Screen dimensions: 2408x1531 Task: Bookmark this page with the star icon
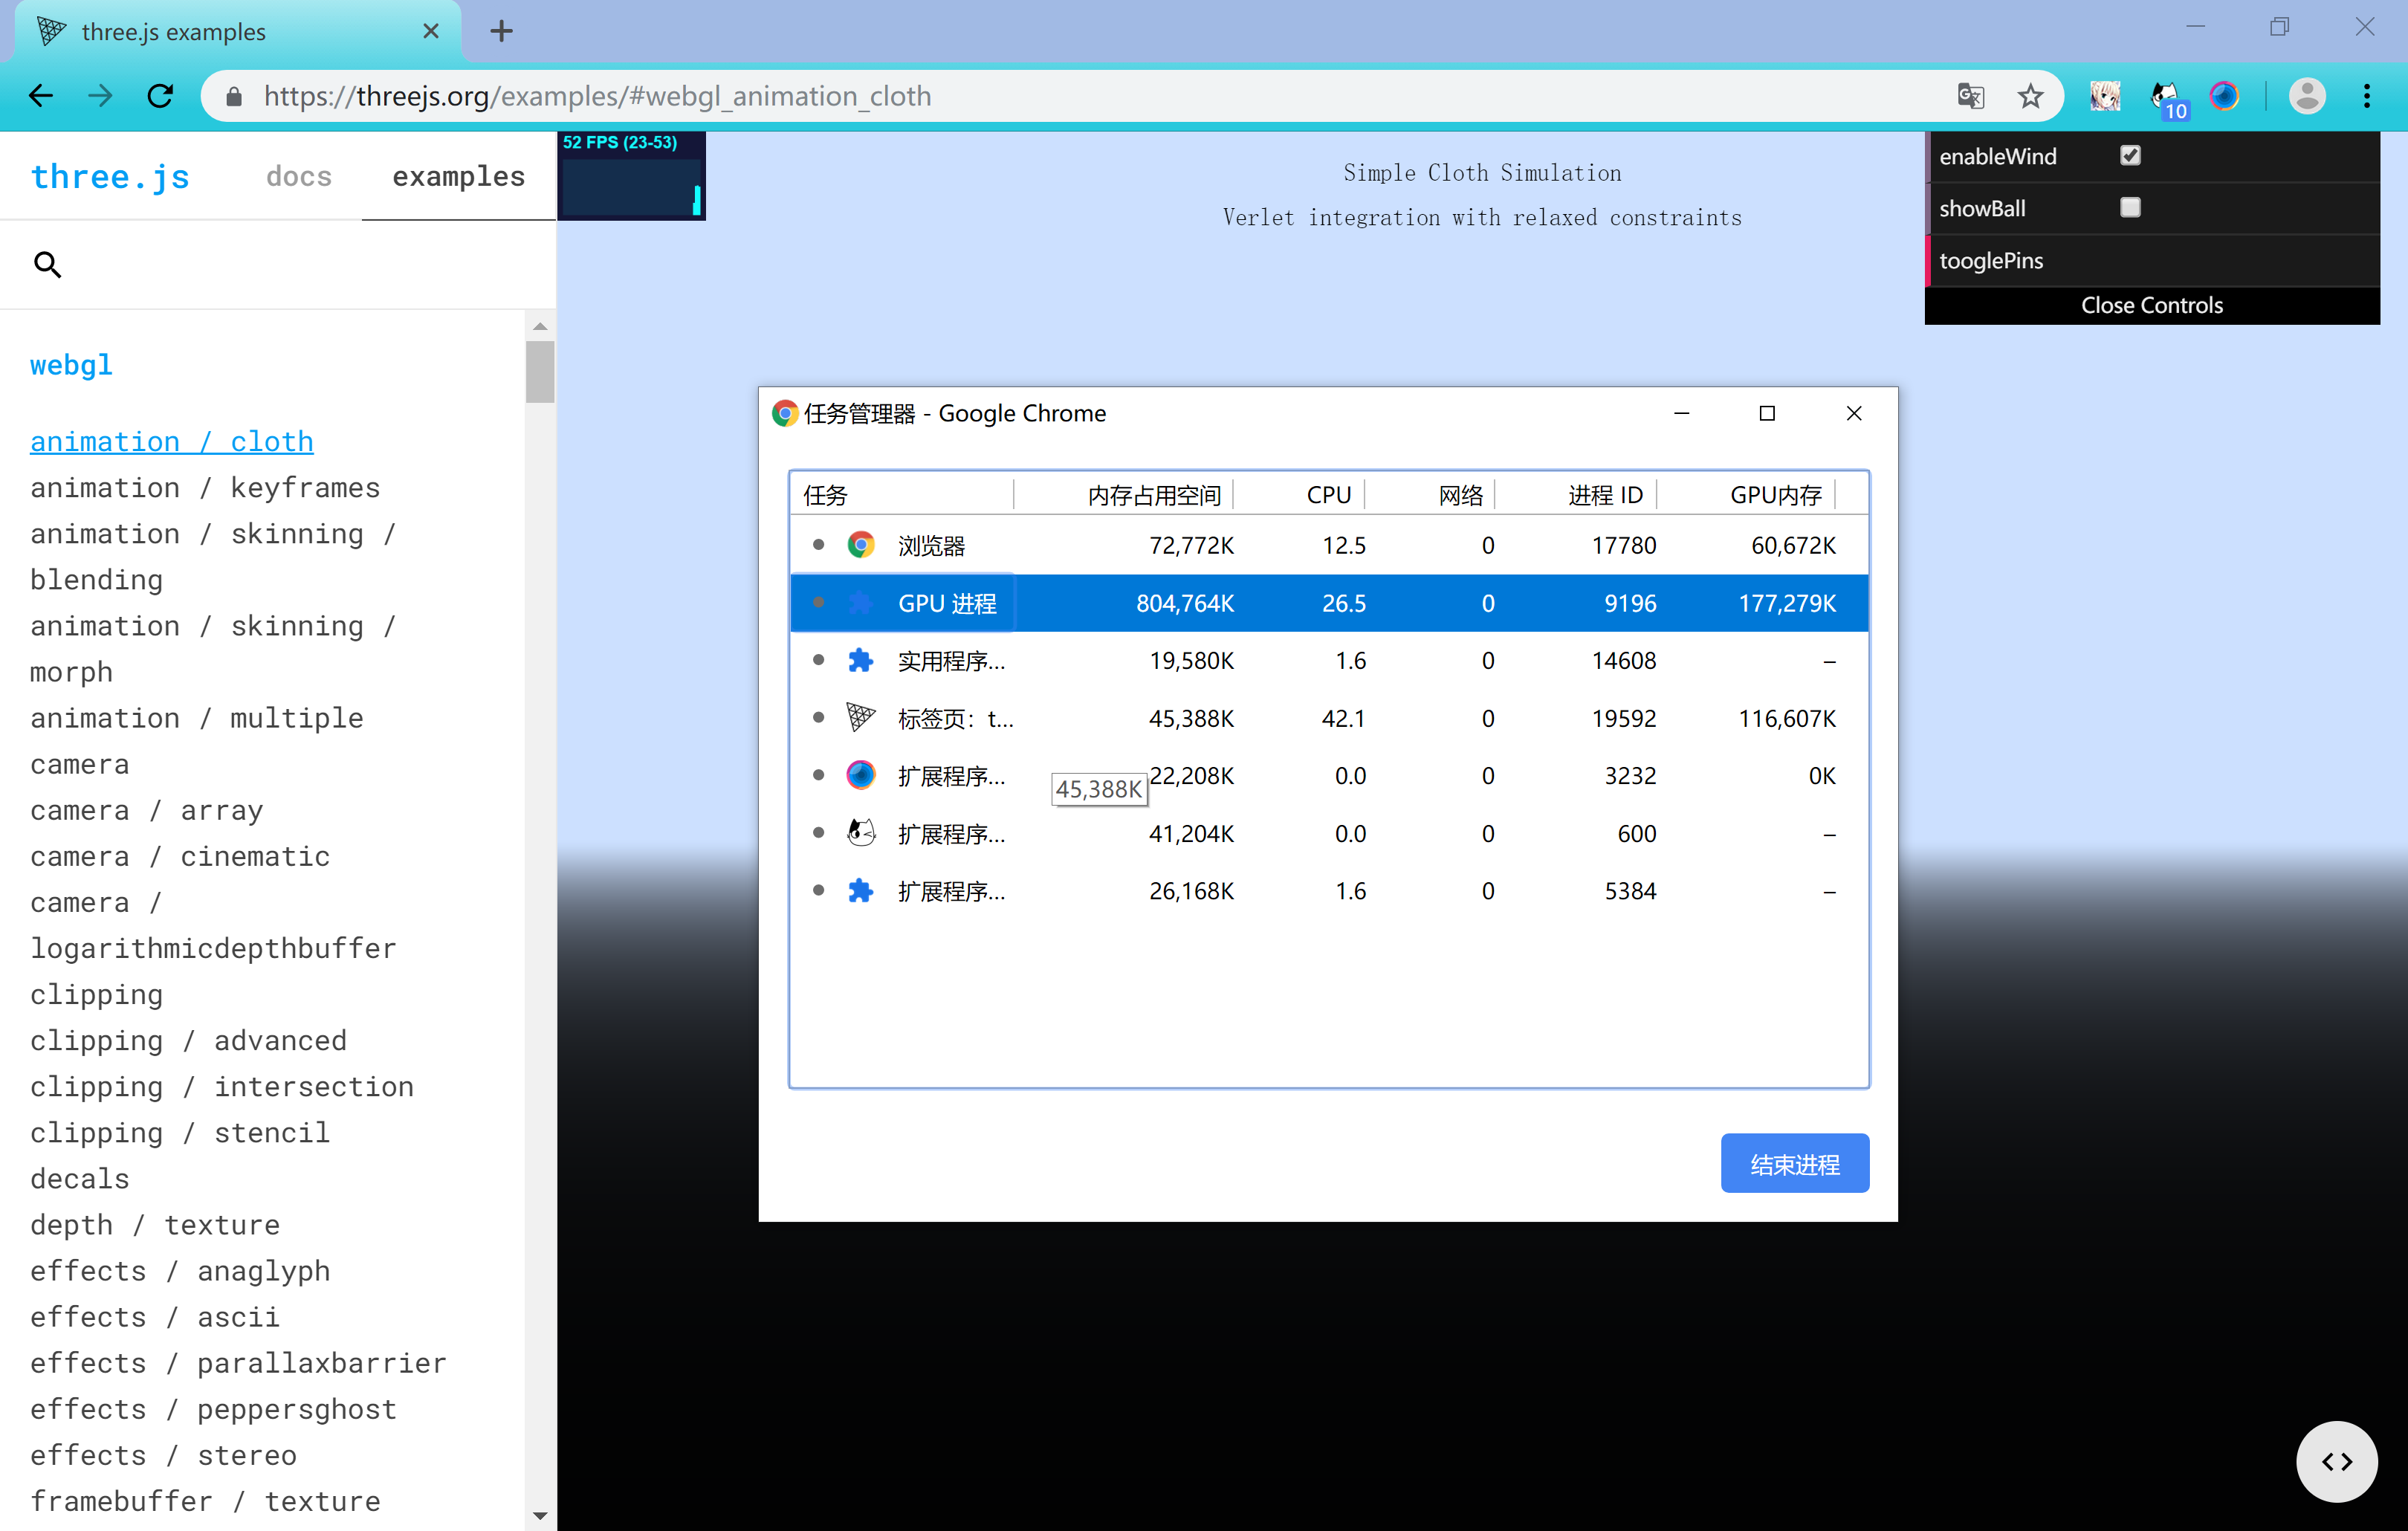(2030, 96)
